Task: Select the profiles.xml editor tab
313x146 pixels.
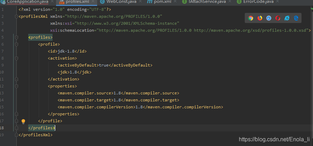Action: 77,2
